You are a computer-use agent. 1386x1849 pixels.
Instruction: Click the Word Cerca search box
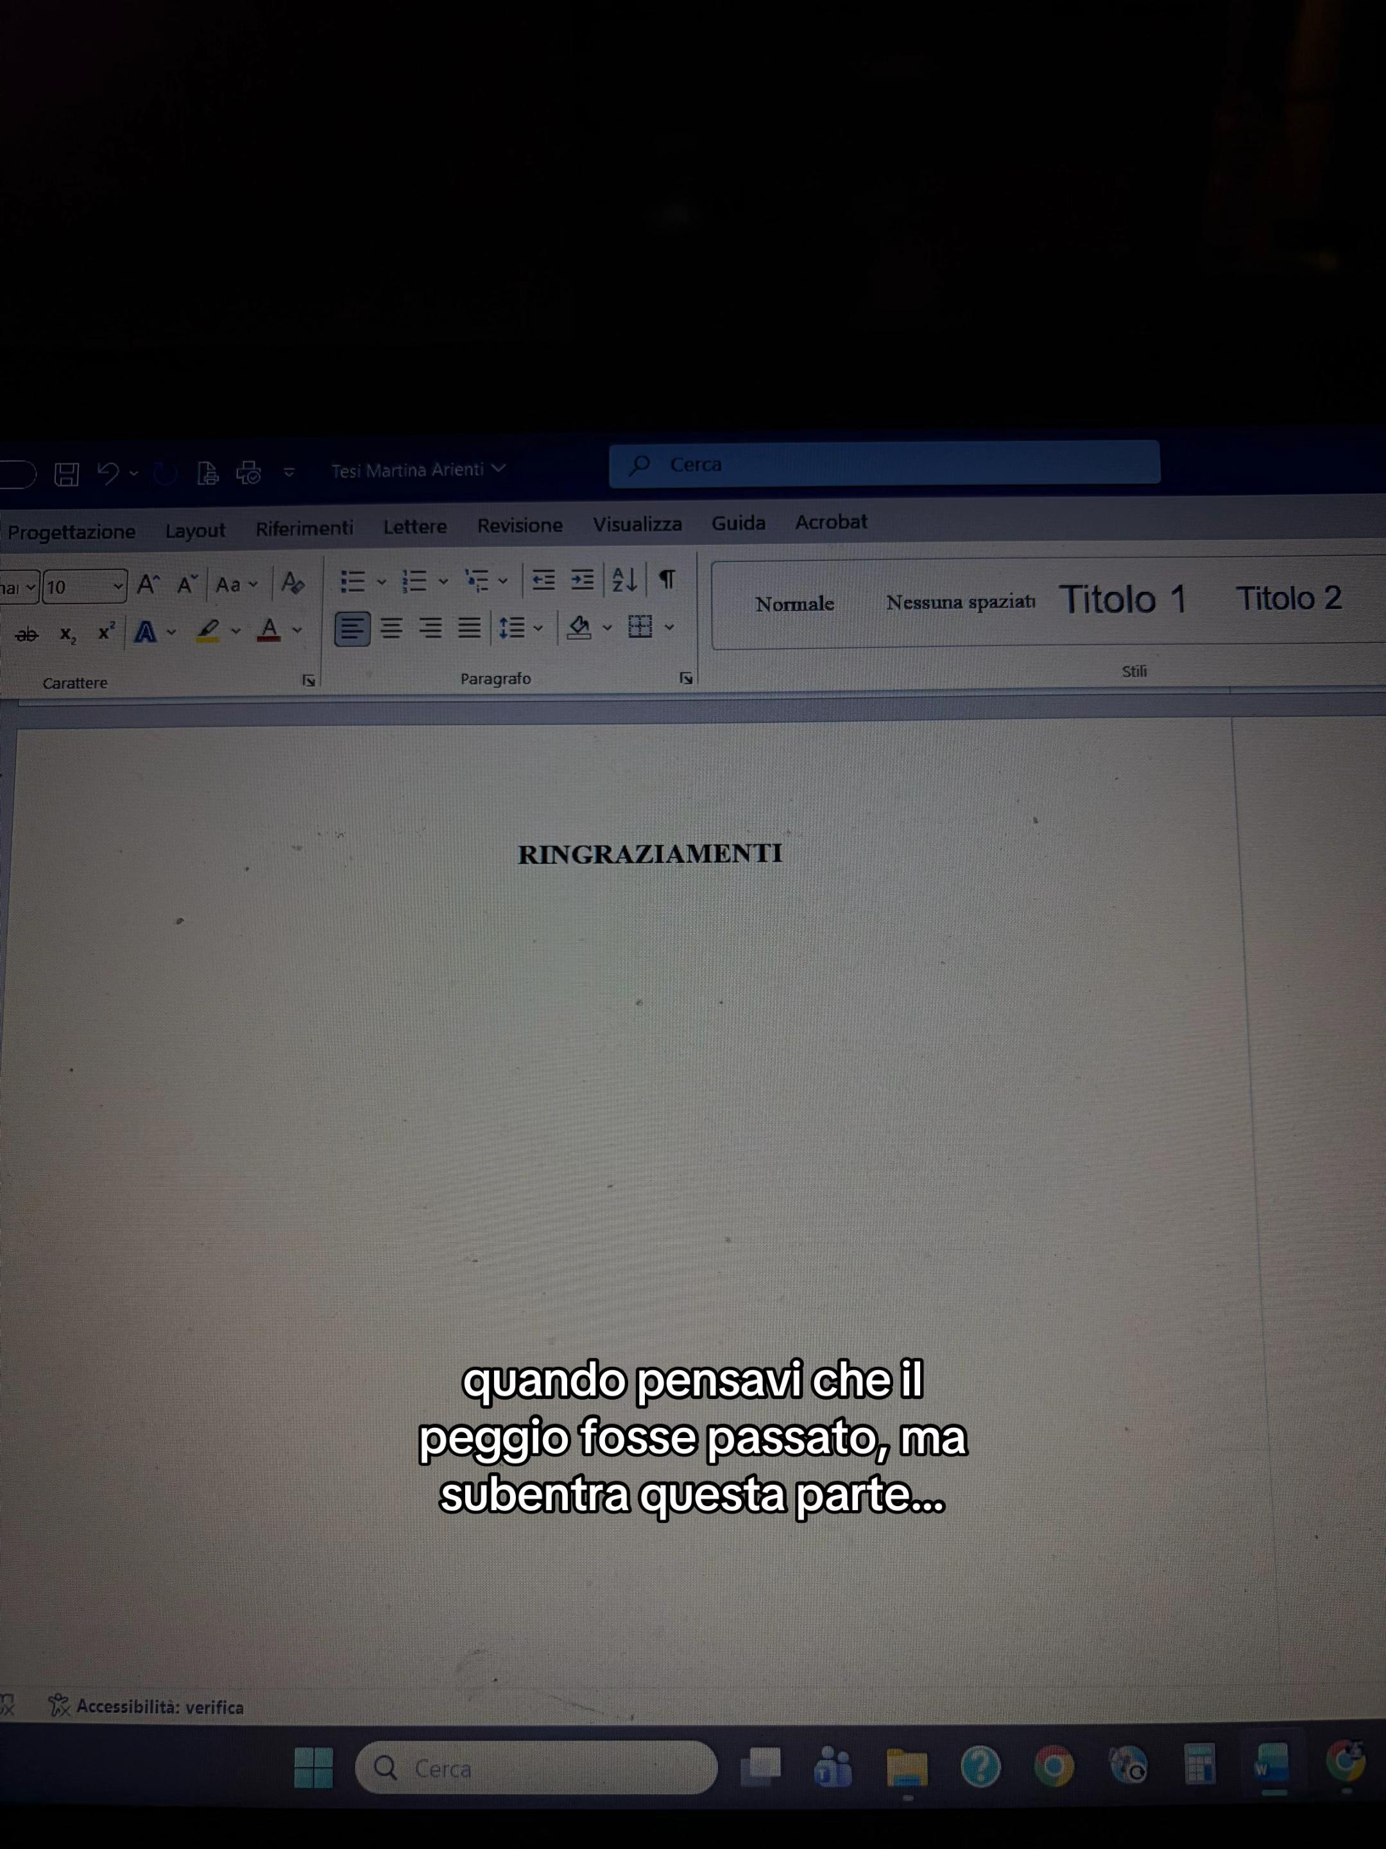(x=884, y=464)
